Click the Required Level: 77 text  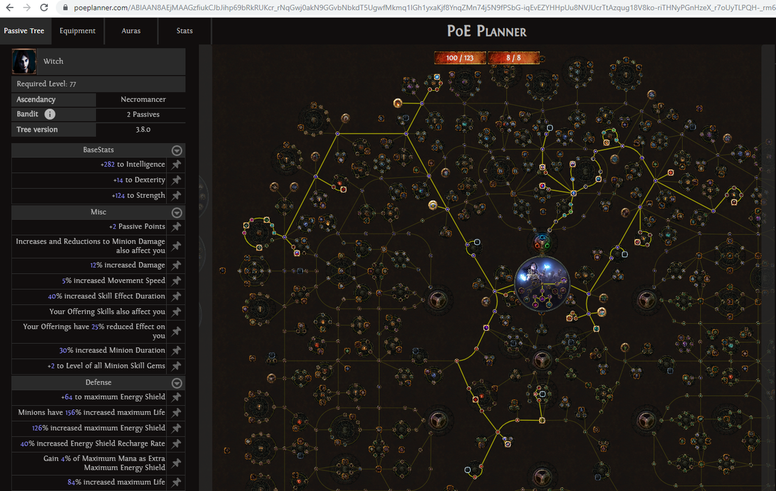pos(47,84)
